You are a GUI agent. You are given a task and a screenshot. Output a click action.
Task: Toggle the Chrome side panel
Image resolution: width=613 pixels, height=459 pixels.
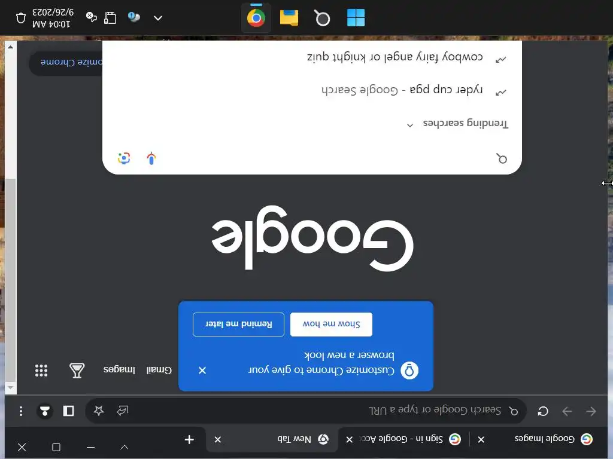coord(69,411)
